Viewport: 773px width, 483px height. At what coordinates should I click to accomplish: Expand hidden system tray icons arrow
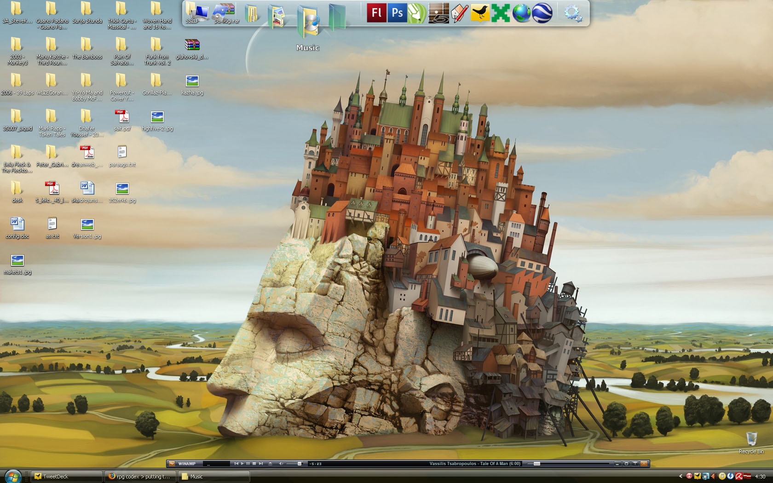coord(681,476)
